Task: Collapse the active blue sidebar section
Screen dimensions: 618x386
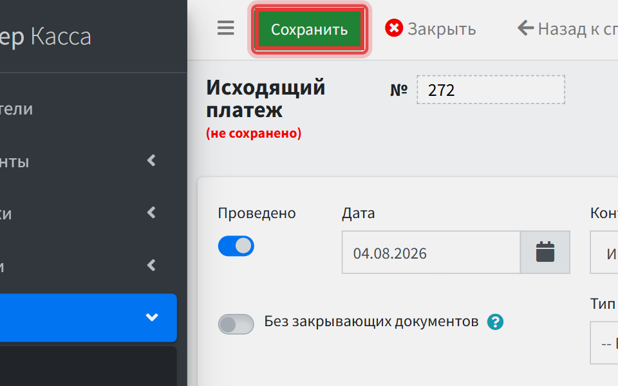Action: coord(152,317)
